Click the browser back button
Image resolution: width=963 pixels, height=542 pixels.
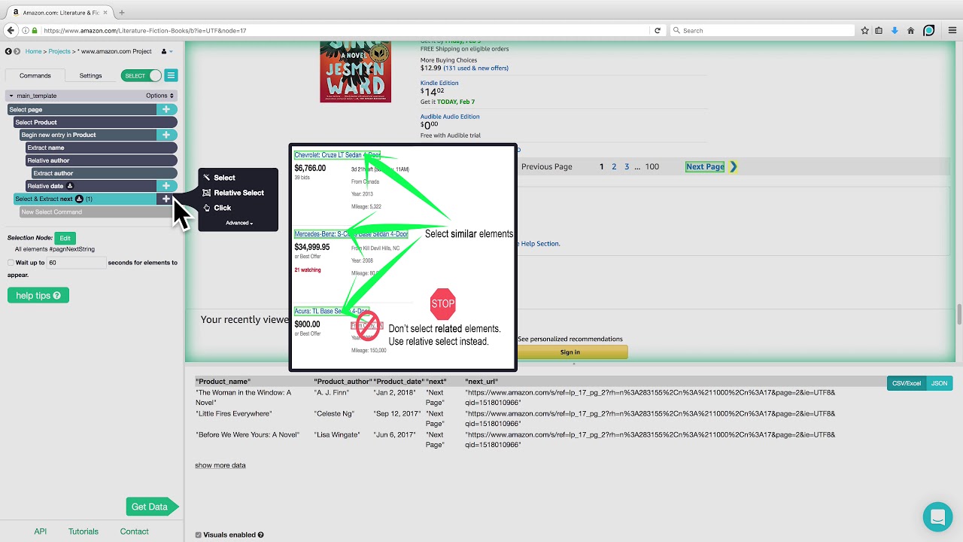pyautogui.click(x=11, y=30)
